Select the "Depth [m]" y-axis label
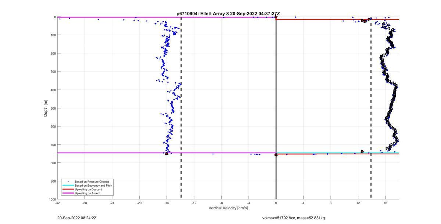Screen dimensions: 441x224 [46, 108]
